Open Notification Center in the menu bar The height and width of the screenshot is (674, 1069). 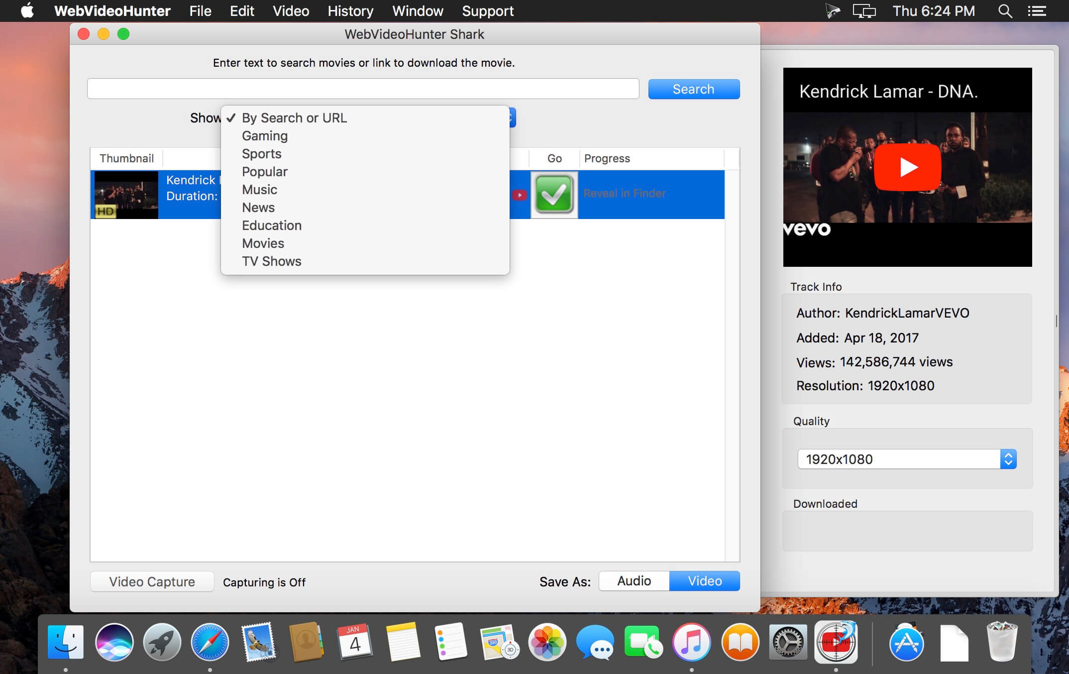[x=1037, y=11]
